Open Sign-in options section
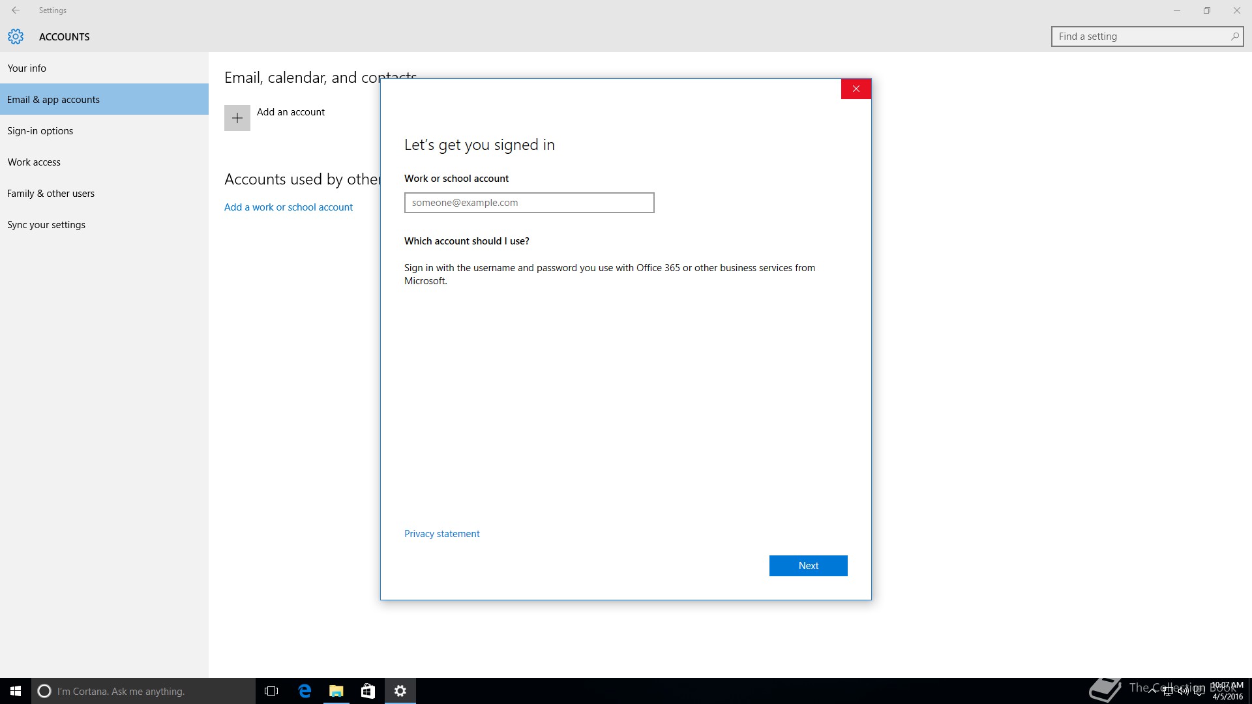 (x=104, y=130)
